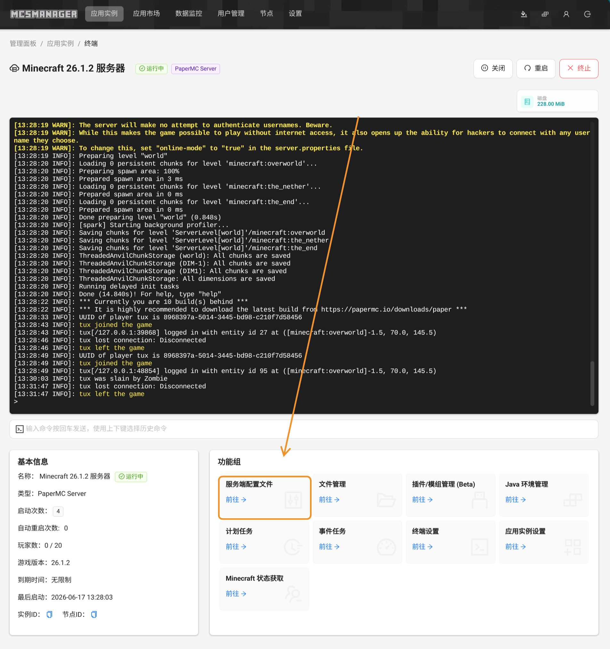The image size is (610, 649).
Task: Click the 磁盘 disk usage icon
Action: coord(527,101)
